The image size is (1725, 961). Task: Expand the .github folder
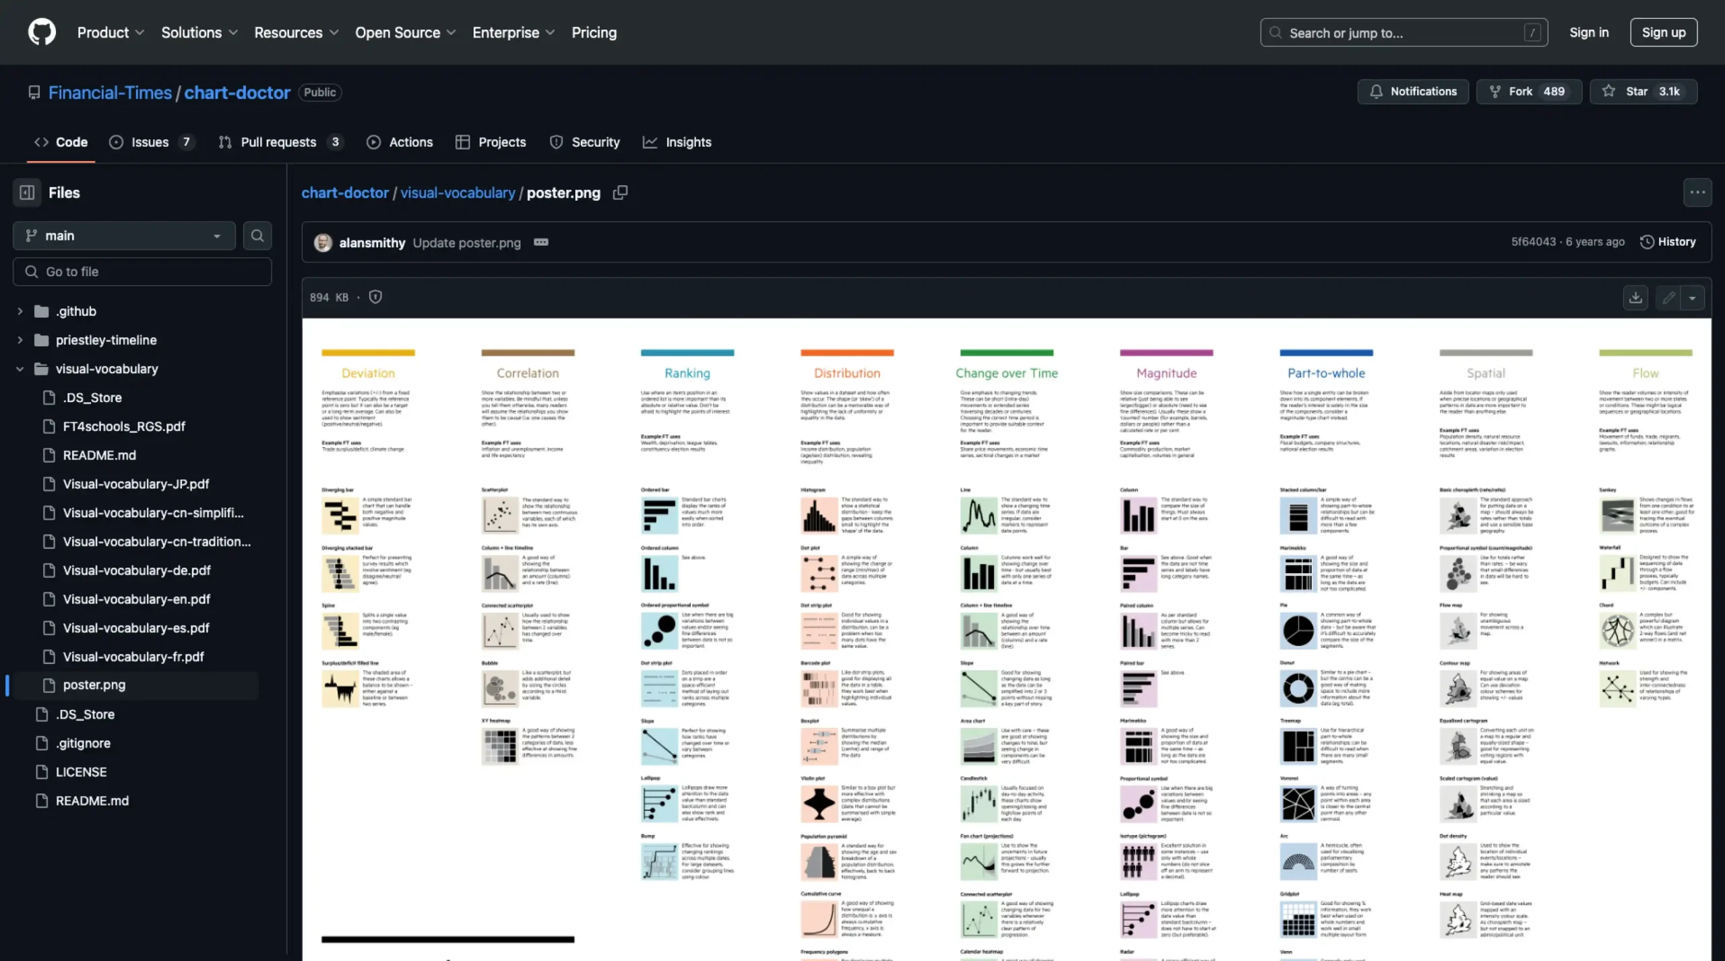[x=20, y=311]
